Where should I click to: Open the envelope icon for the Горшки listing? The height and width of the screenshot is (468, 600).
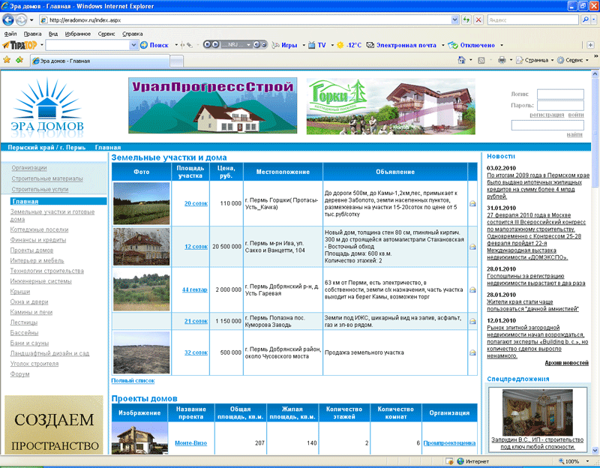(x=472, y=203)
